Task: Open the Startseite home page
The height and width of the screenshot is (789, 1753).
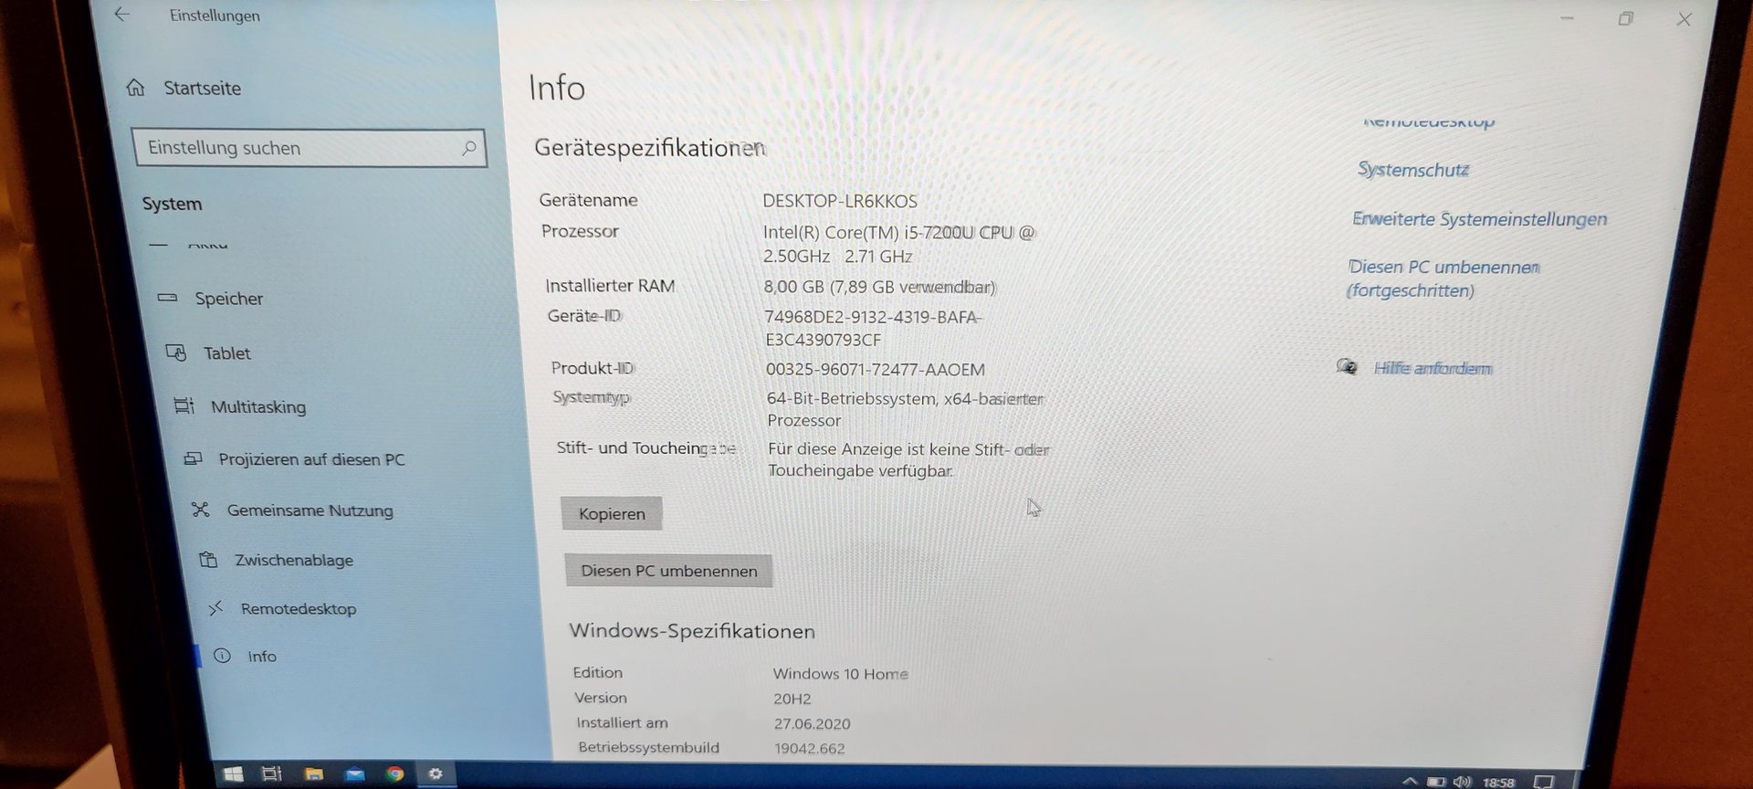Action: [184, 88]
